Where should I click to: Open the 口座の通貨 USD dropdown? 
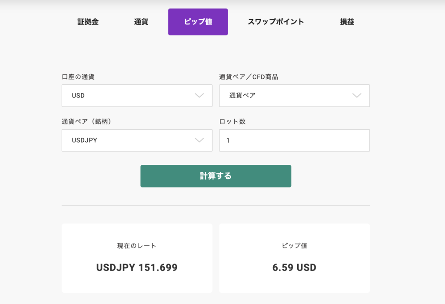pos(137,95)
